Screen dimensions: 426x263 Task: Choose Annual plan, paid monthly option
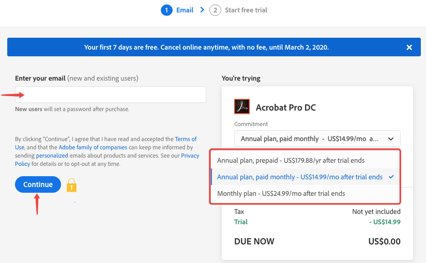pos(300,177)
